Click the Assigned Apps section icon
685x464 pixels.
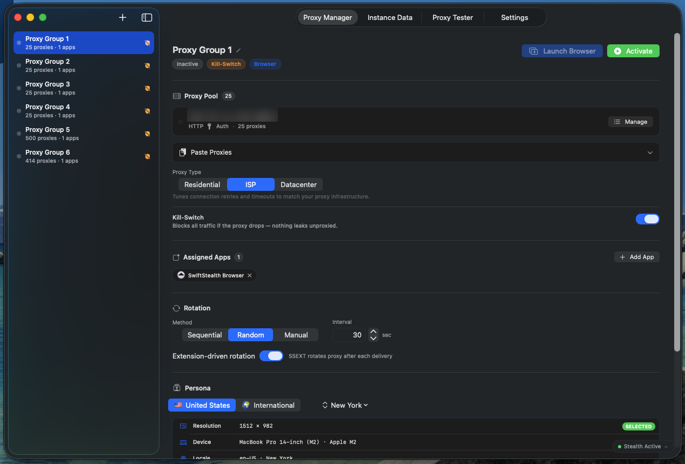pos(176,257)
